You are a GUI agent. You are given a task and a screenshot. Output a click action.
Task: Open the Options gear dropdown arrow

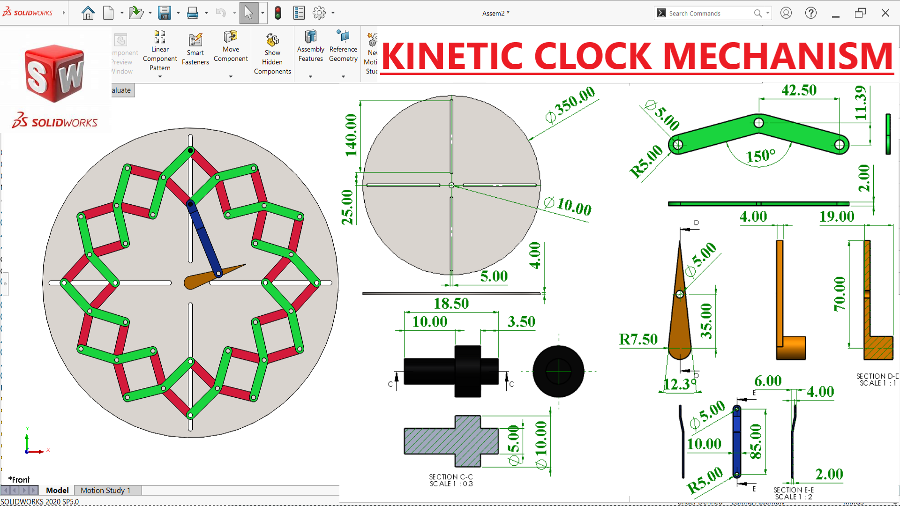[333, 13]
